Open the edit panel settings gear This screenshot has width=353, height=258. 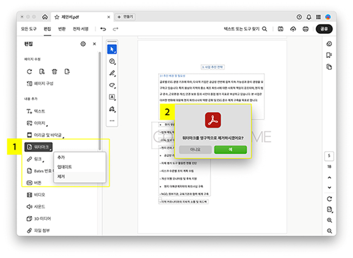(83, 44)
